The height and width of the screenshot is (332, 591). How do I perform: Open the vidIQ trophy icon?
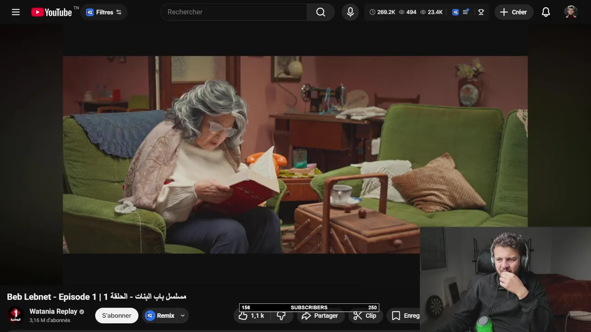(x=481, y=12)
